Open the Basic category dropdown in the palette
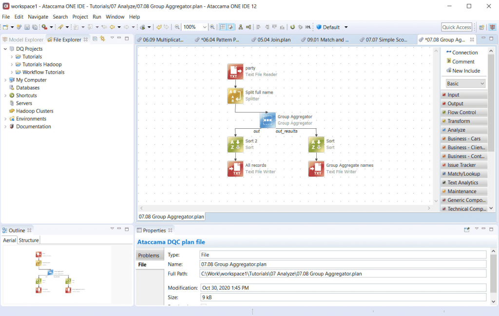Screen dimensions: 499x316 click(x=463, y=83)
